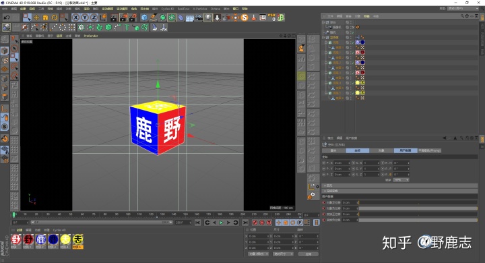The image size is (485, 263).
Task: Open the Render to Picture Viewer clapperboard icon
Action: 123,18
